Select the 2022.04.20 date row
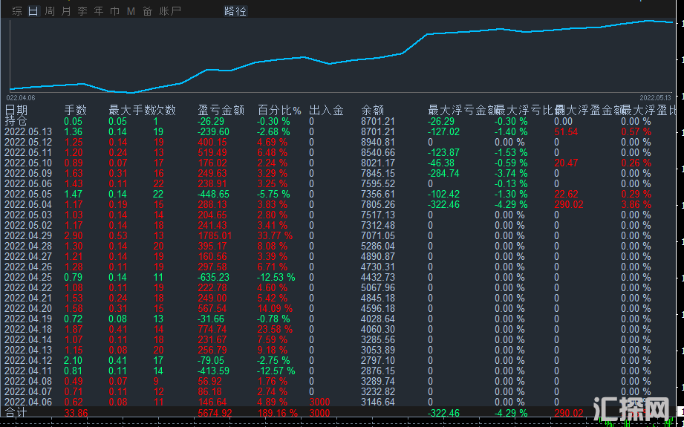684x427 pixels. coord(28,308)
